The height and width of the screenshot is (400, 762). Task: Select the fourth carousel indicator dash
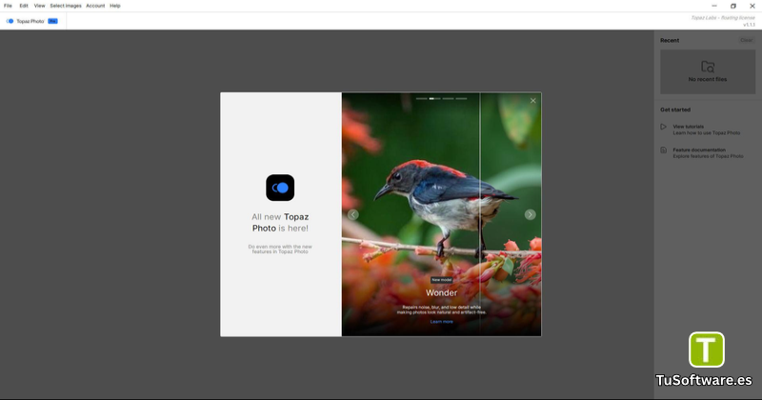[461, 99]
